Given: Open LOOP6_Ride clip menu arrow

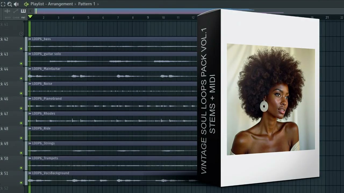Looking at the screenshot, I should pos(30,128).
